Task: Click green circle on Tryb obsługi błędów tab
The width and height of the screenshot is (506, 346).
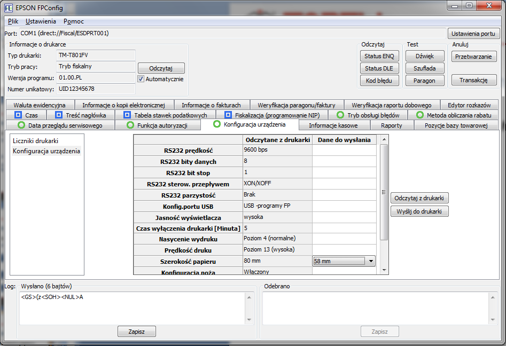Action: (340, 115)
